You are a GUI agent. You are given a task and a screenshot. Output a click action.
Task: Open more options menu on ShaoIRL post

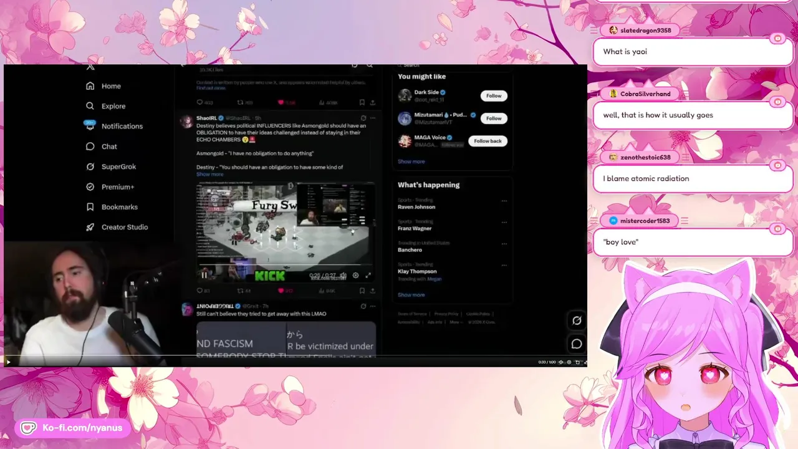click(x=373, y=118)
